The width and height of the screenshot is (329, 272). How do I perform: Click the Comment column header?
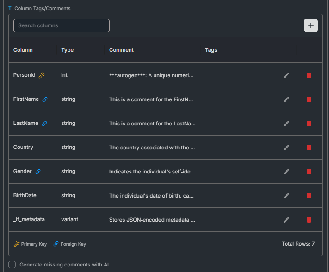click(121, 50)
